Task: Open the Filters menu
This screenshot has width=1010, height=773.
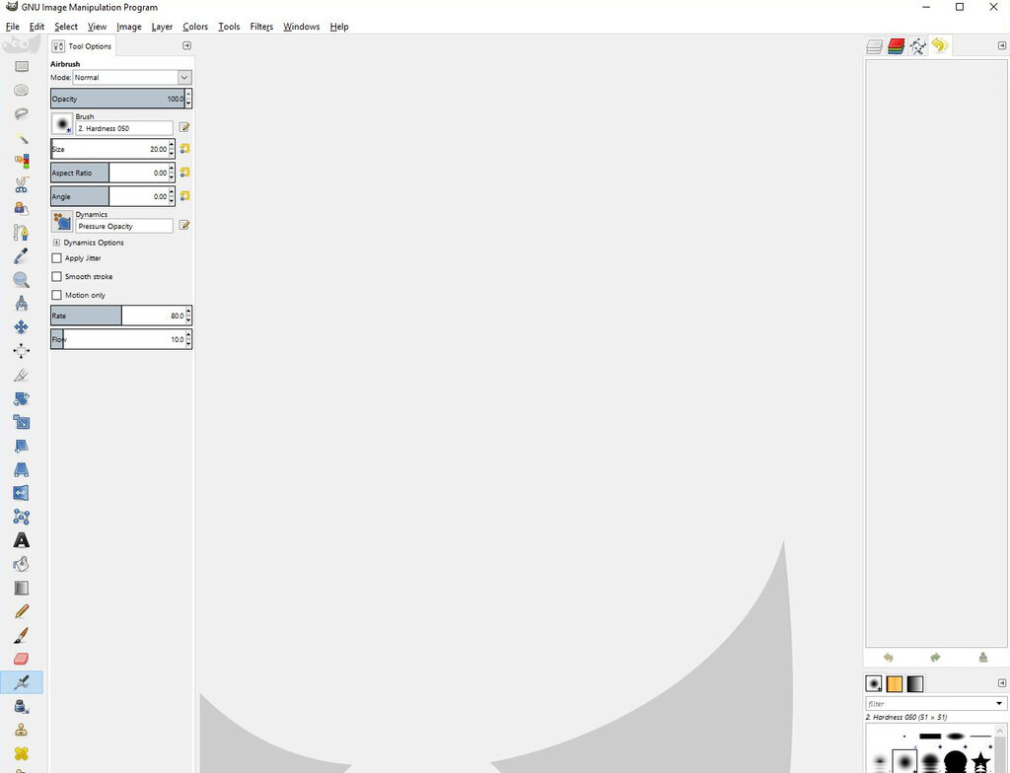Action: click(x=261, y=27)
